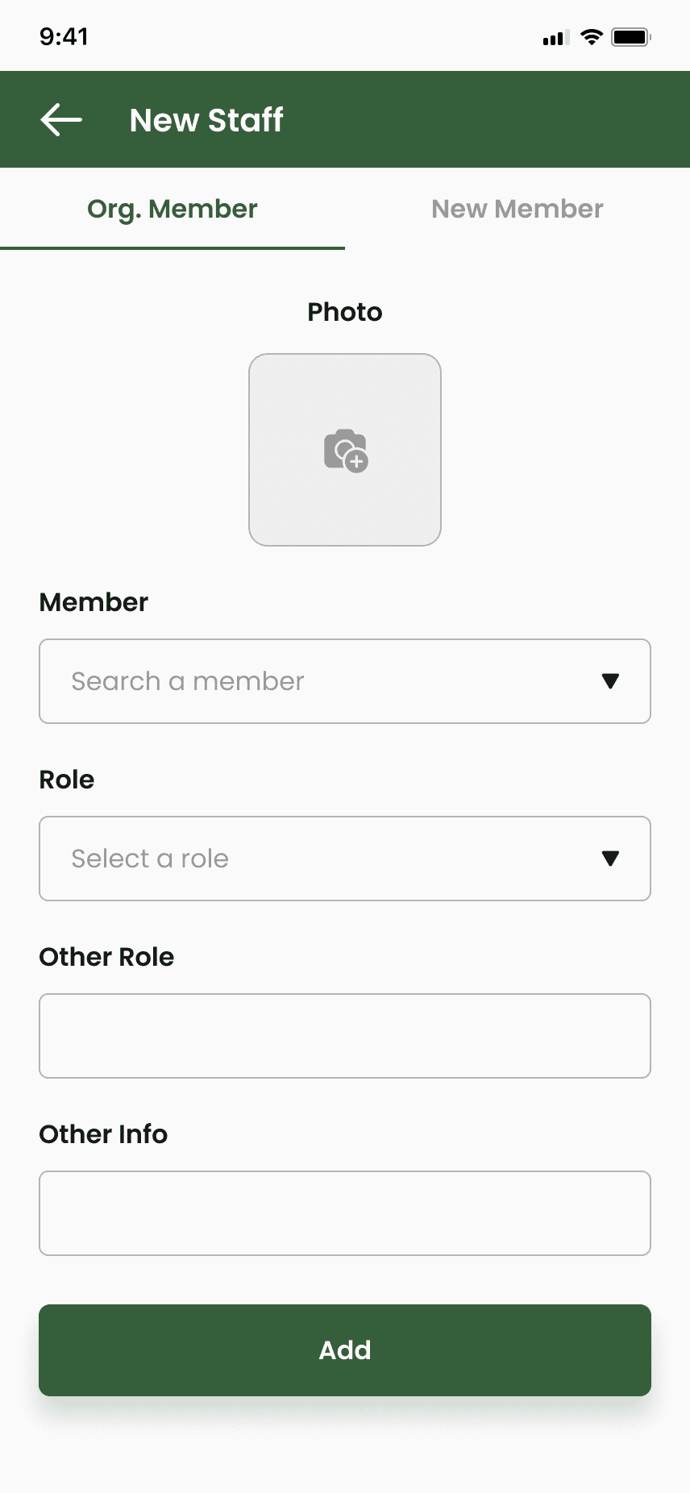Tap the Member field label
This screenshot has height=1493, width=690.
point(94,602)
